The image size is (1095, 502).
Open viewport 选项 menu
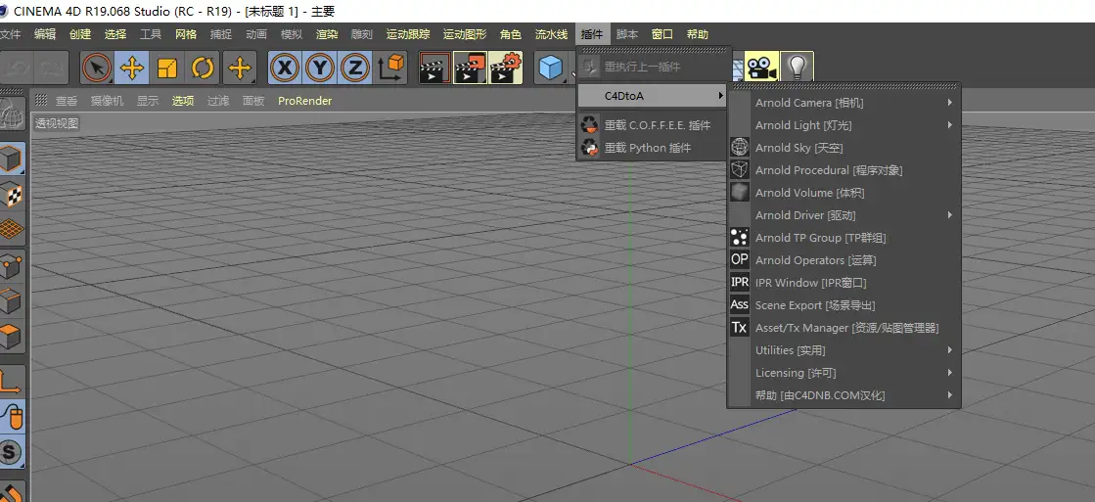(183, 101)
